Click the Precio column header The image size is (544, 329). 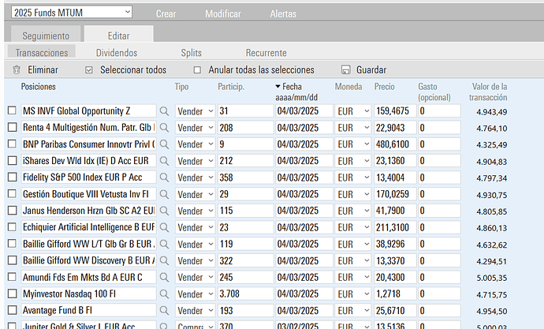pyautogui.click(x=385, y=87)
